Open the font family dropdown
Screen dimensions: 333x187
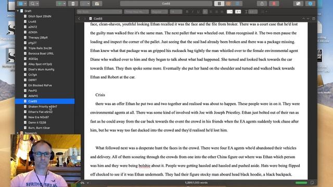(x=136, y=11)
